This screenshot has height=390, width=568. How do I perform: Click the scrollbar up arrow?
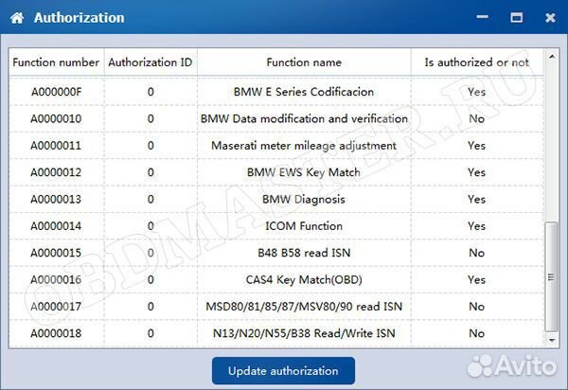point(552,56)
